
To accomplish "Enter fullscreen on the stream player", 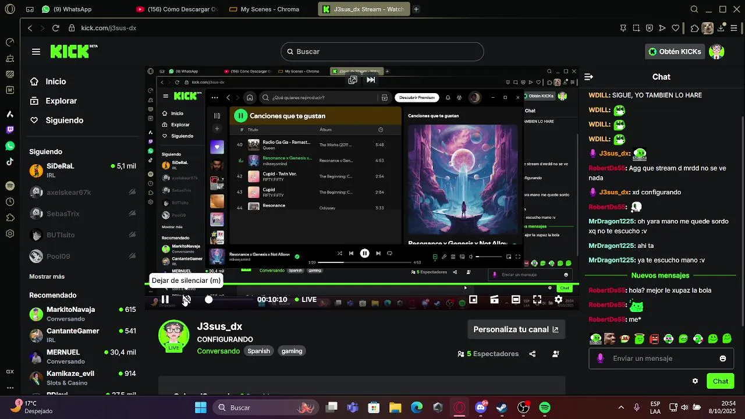I will pyautogui.click(x=537, y=300).
